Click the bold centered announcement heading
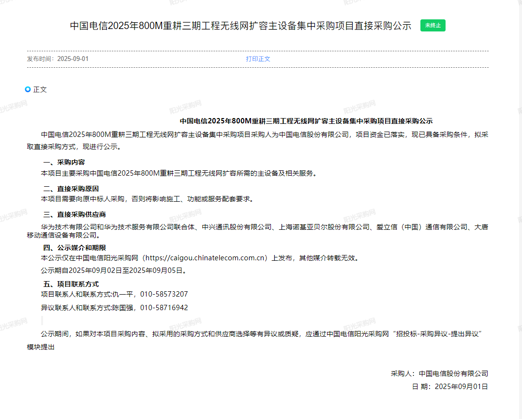Image resolution: width=522 pixels, height=419 pixels. tap(306, 121)
